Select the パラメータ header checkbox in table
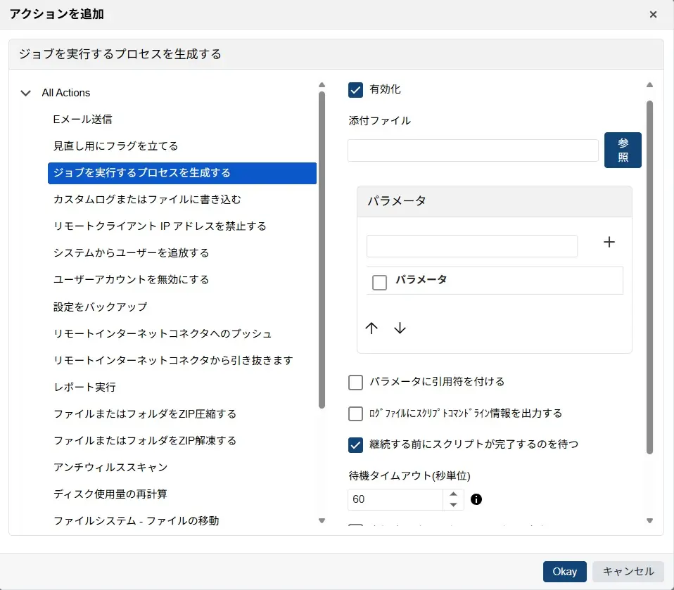 [x=379, y=282]
